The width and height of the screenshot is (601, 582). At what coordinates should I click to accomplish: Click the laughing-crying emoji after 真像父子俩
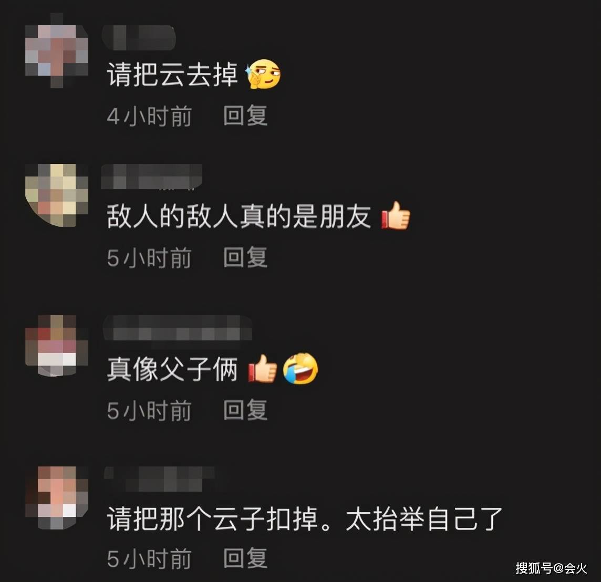click(x=300, y=368)
